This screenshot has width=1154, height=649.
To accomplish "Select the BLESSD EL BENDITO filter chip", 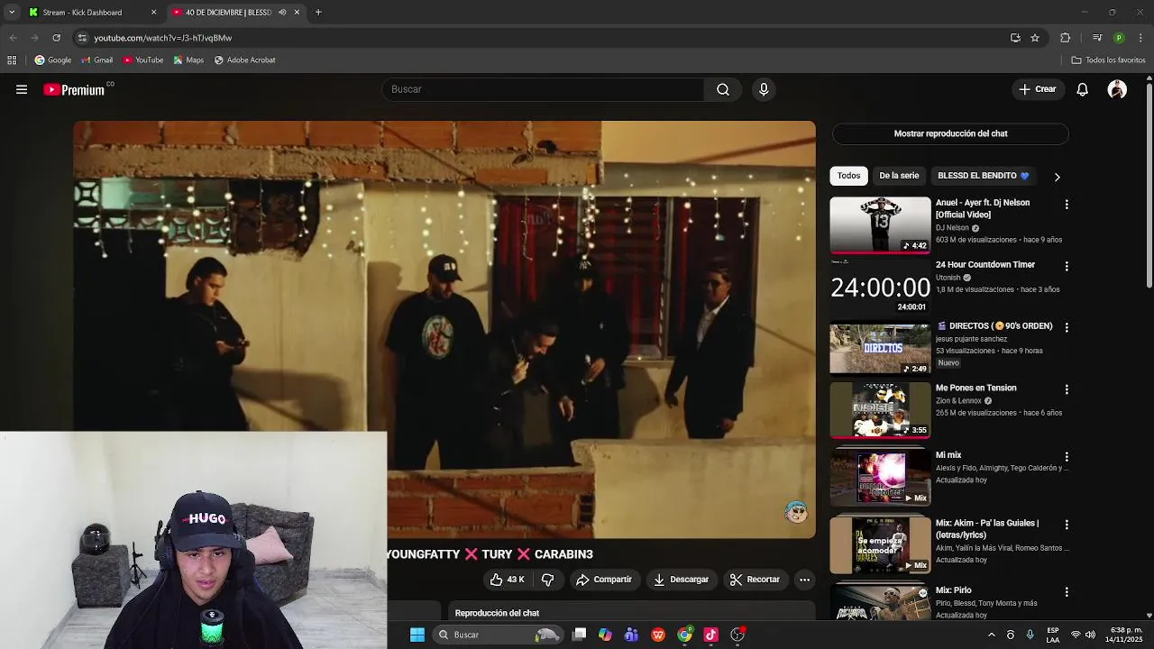I will 983,176.
